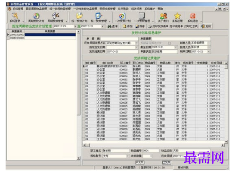Viewport: 232px width, 171px height.
Task: Click up arrow of left list scrollbar
Action: [78, 32]
